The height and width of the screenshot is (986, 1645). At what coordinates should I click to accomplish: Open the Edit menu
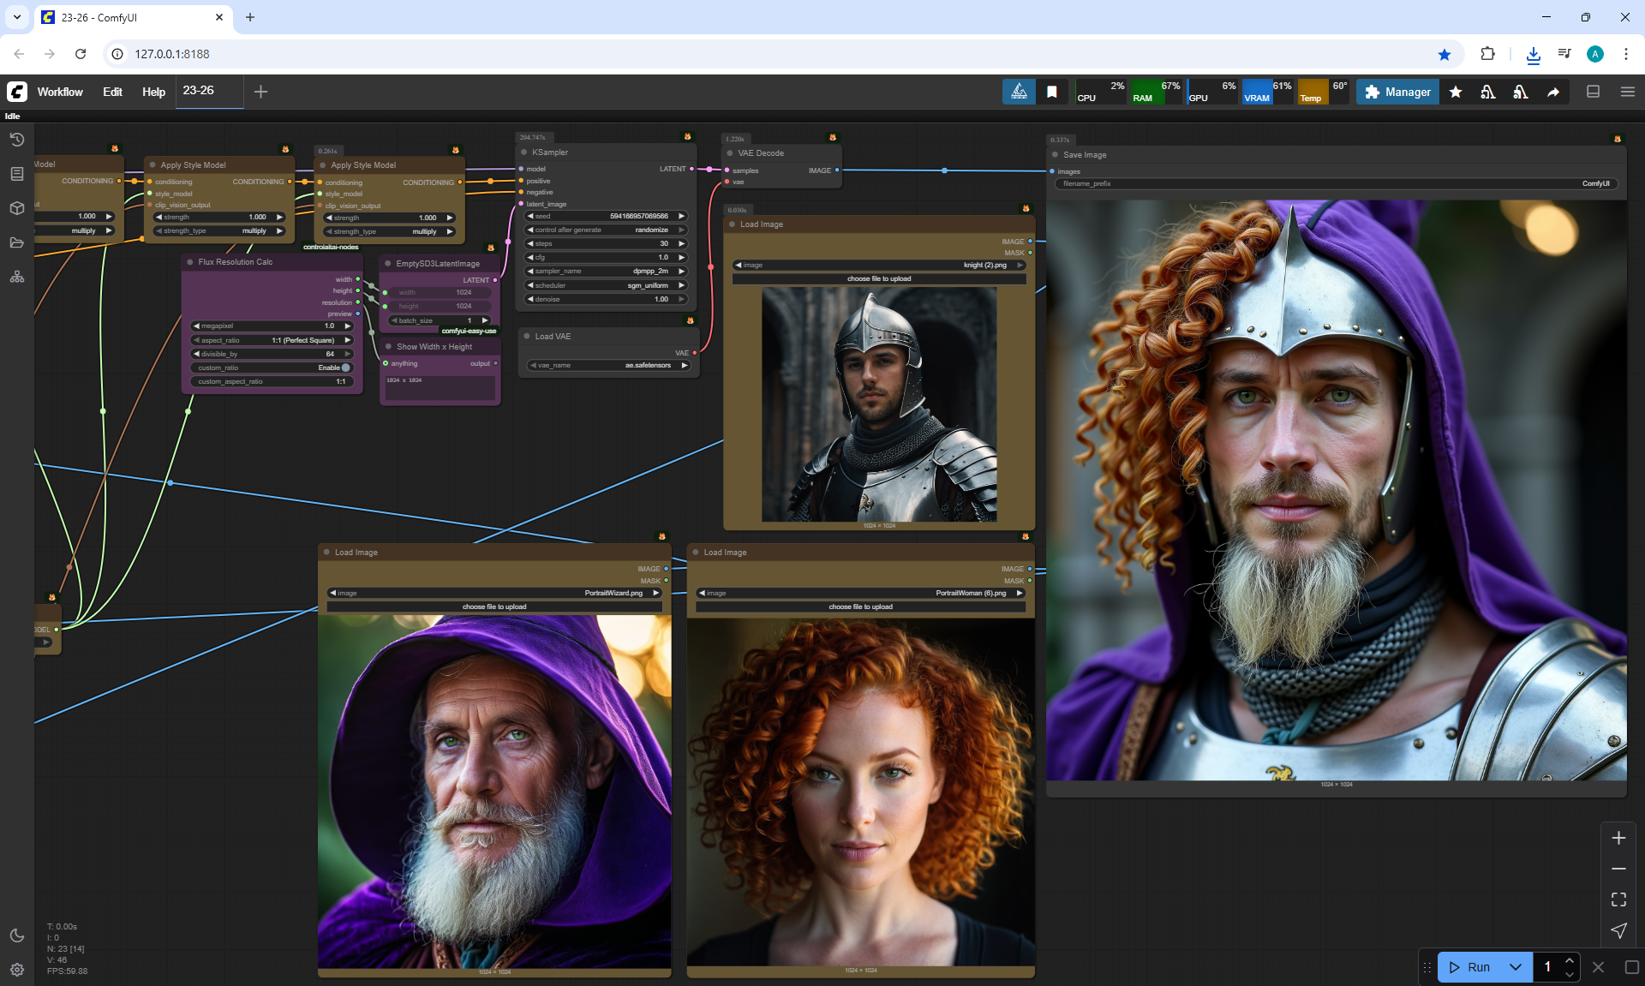click(x=112, y=92)
